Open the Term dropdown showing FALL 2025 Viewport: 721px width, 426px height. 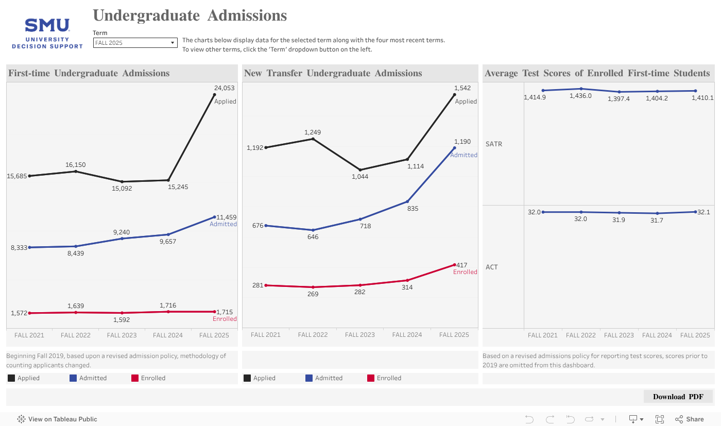click(135, 43)
